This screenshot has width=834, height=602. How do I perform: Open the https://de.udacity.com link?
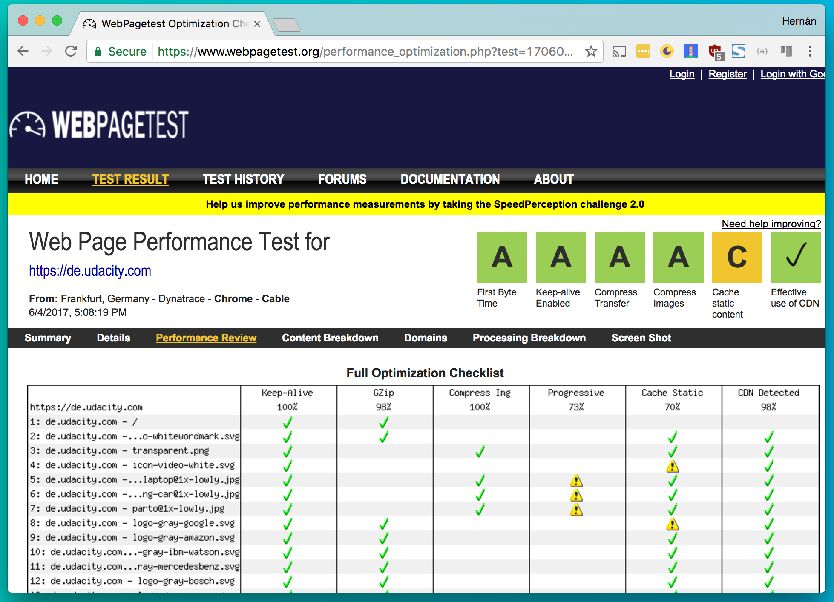pyautogui.click(x=90, y=271)
